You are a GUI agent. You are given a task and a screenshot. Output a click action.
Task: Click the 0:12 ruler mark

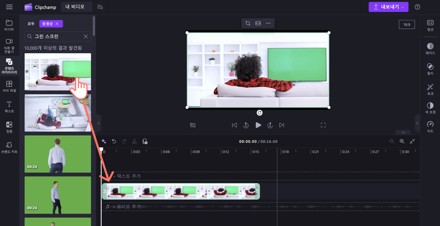tap(226, 152)
